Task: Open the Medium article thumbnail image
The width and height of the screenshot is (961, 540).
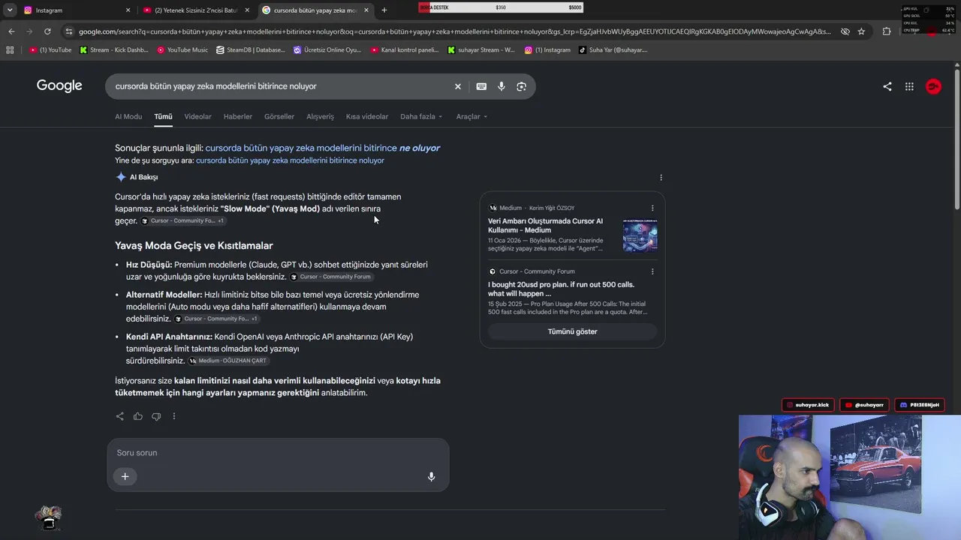Action: (x=640, y=235)
